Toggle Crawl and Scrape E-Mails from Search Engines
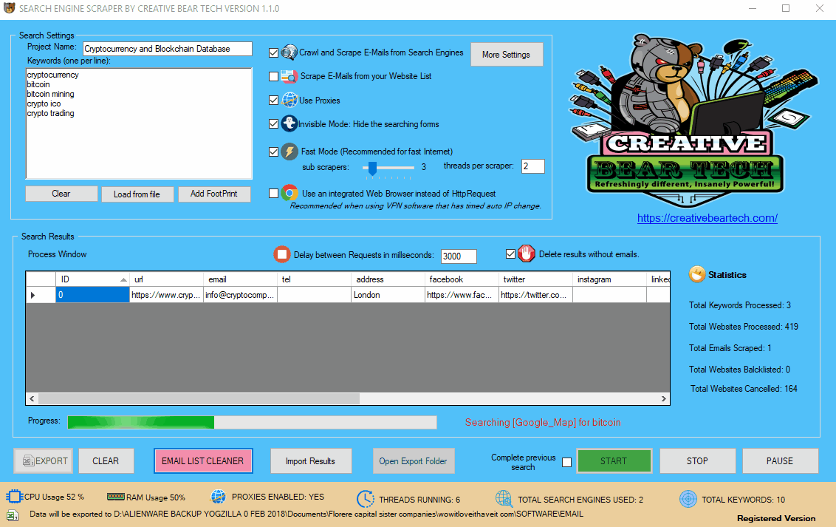 point(273,52)
